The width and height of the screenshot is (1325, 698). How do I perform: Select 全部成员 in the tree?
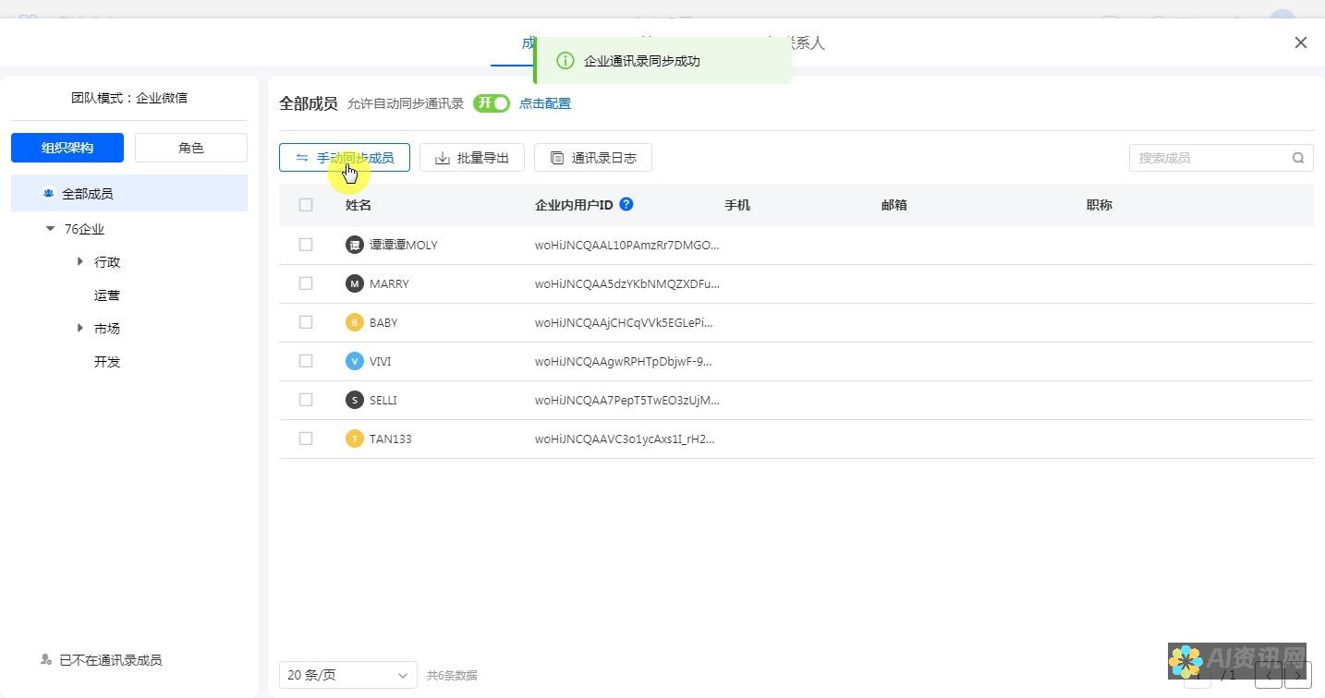(x=129, y=194)
